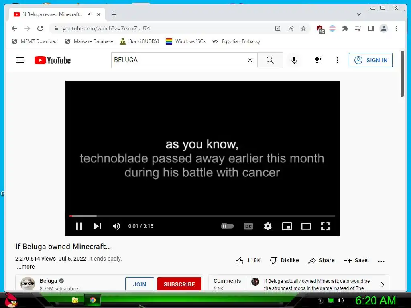Open the Bonzi BUDDY! bookmark
Viewport: 411px width, 308px height.
click(139, 41)
